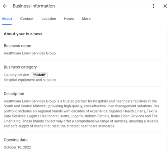This screenshot has width=168, height=152.
Task: Open the Location tab
Action: tap(49, 19)
